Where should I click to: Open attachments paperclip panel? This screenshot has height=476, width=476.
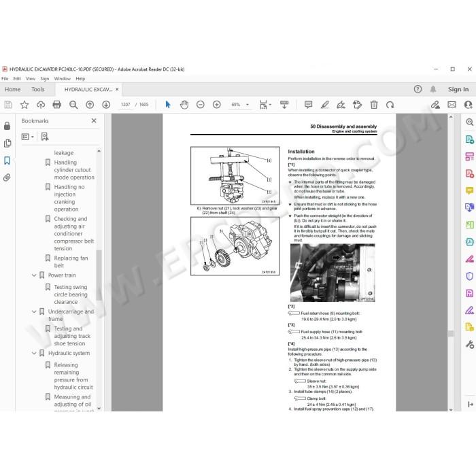click(x=7, y=177)
